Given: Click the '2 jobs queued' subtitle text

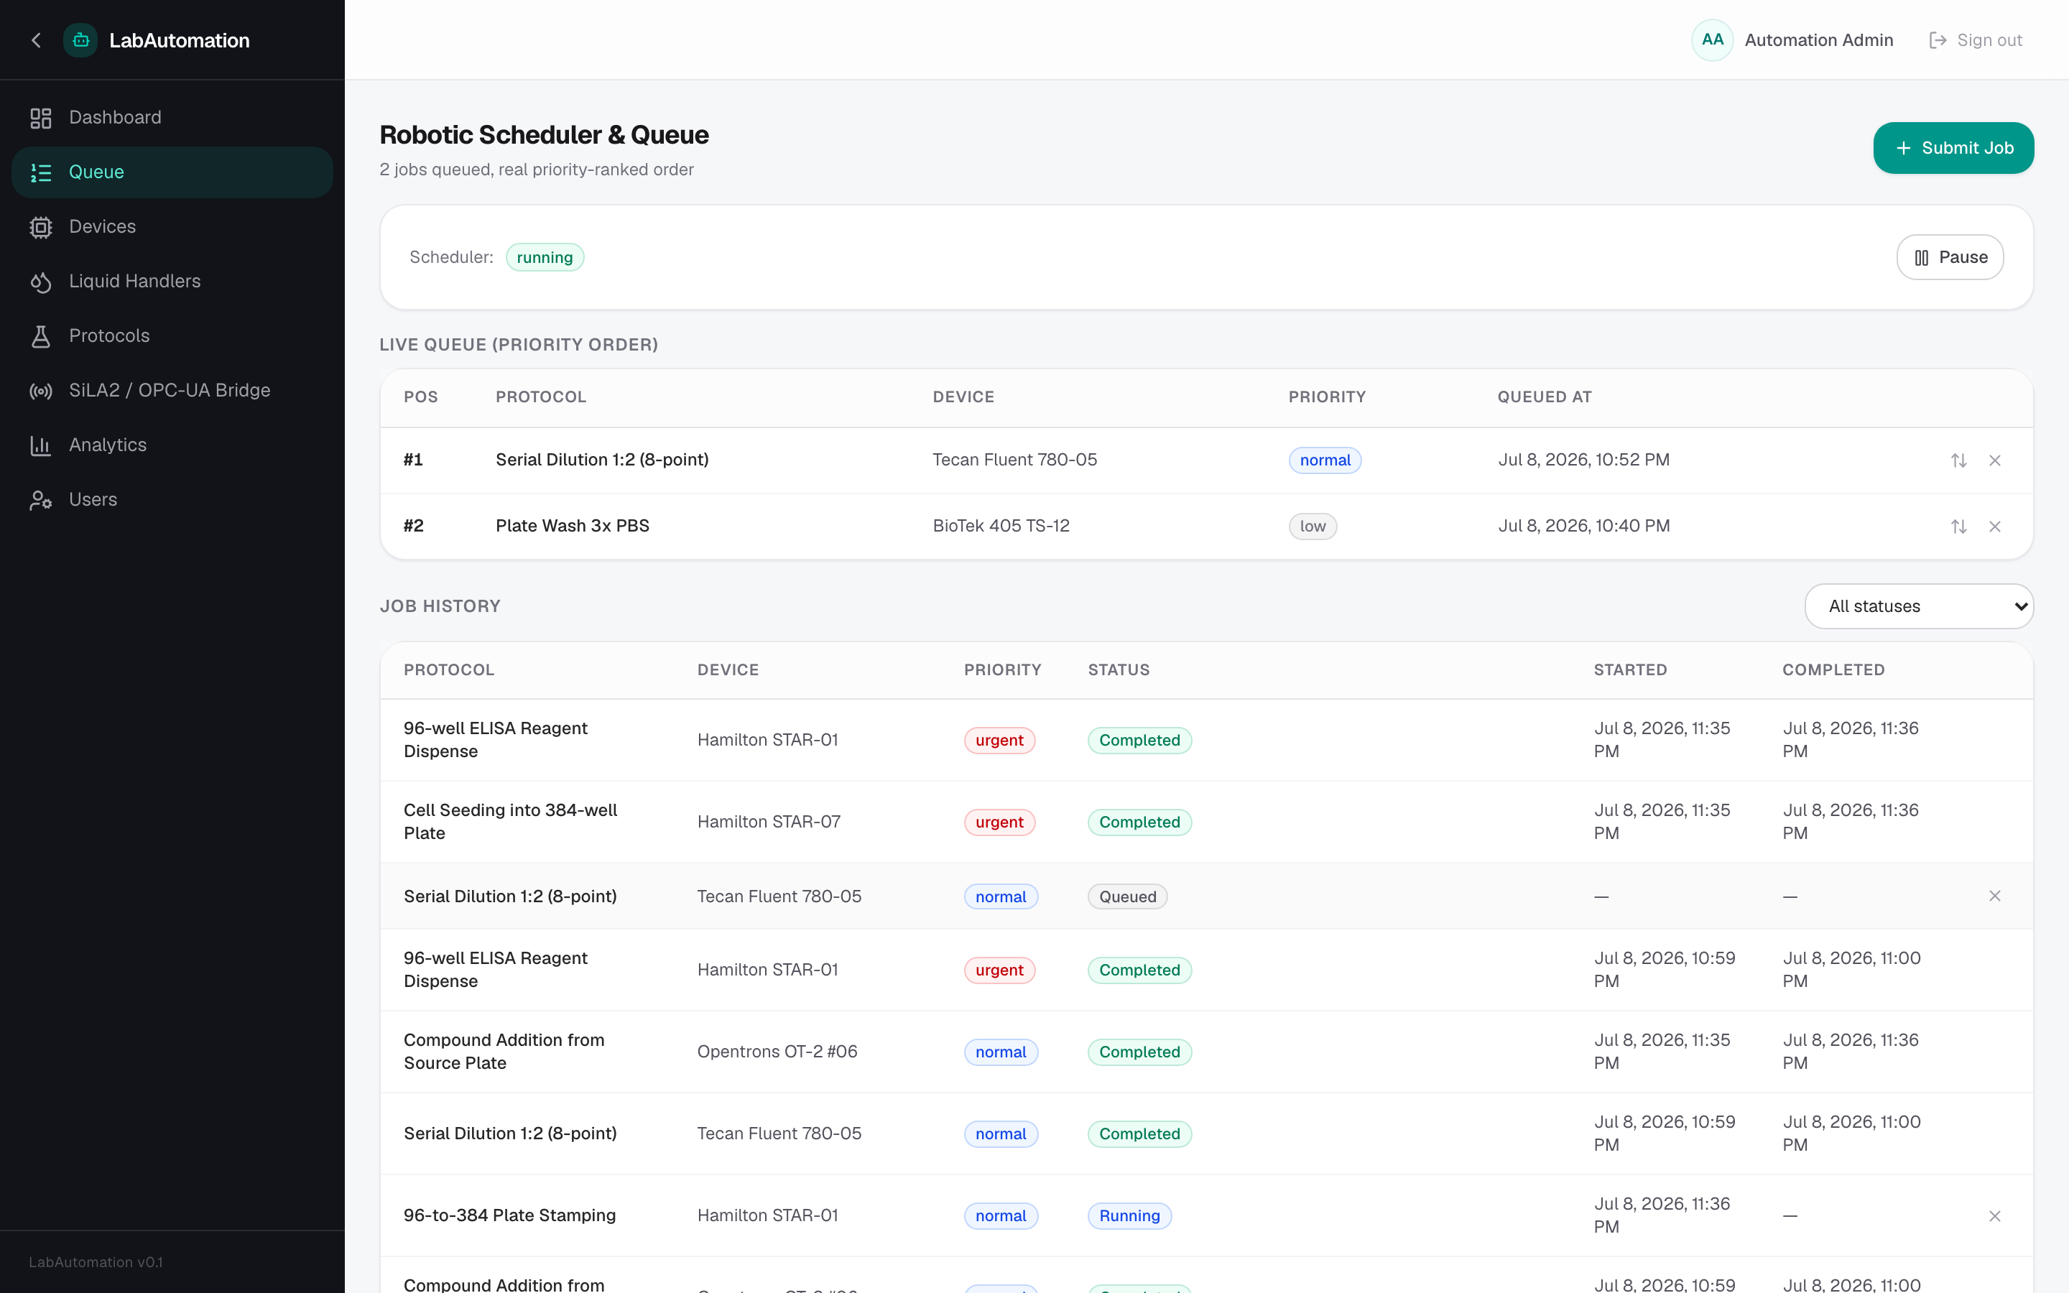Looking at the screenshot, I should pos(537,170).
